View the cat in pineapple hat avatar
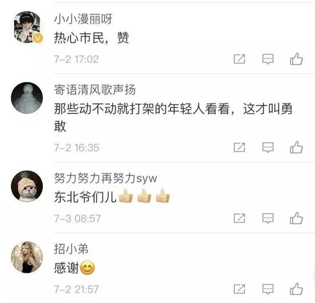 coord(27,186)
